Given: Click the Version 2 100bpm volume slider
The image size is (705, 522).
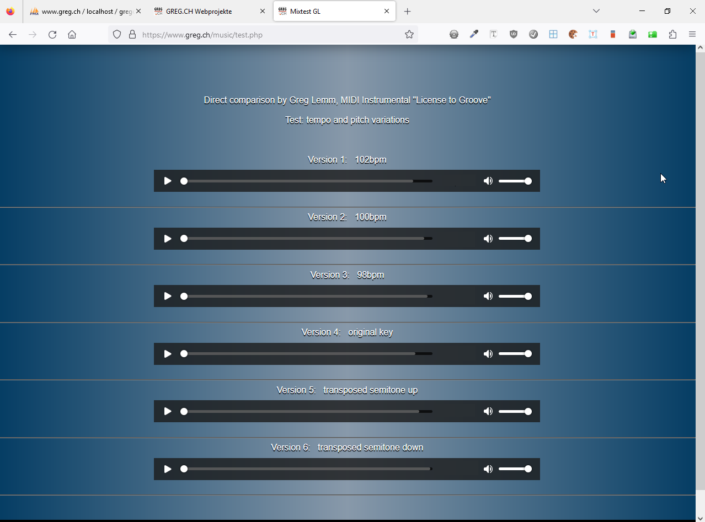Looking at the screenshot, I should [515, 239].
